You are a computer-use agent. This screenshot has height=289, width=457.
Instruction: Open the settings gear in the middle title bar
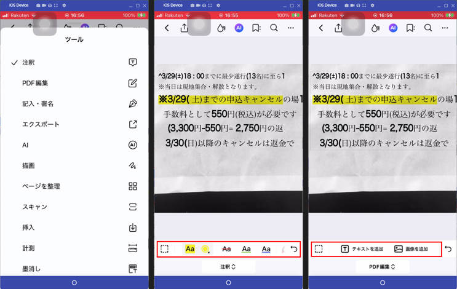[218, 6]
